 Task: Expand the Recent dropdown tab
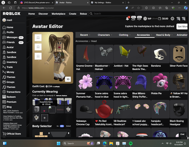(85, 35)
